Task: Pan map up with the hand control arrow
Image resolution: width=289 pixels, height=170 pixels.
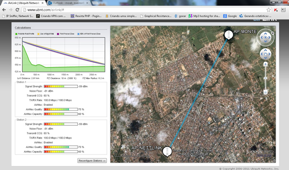Action: tap(266, 50)
